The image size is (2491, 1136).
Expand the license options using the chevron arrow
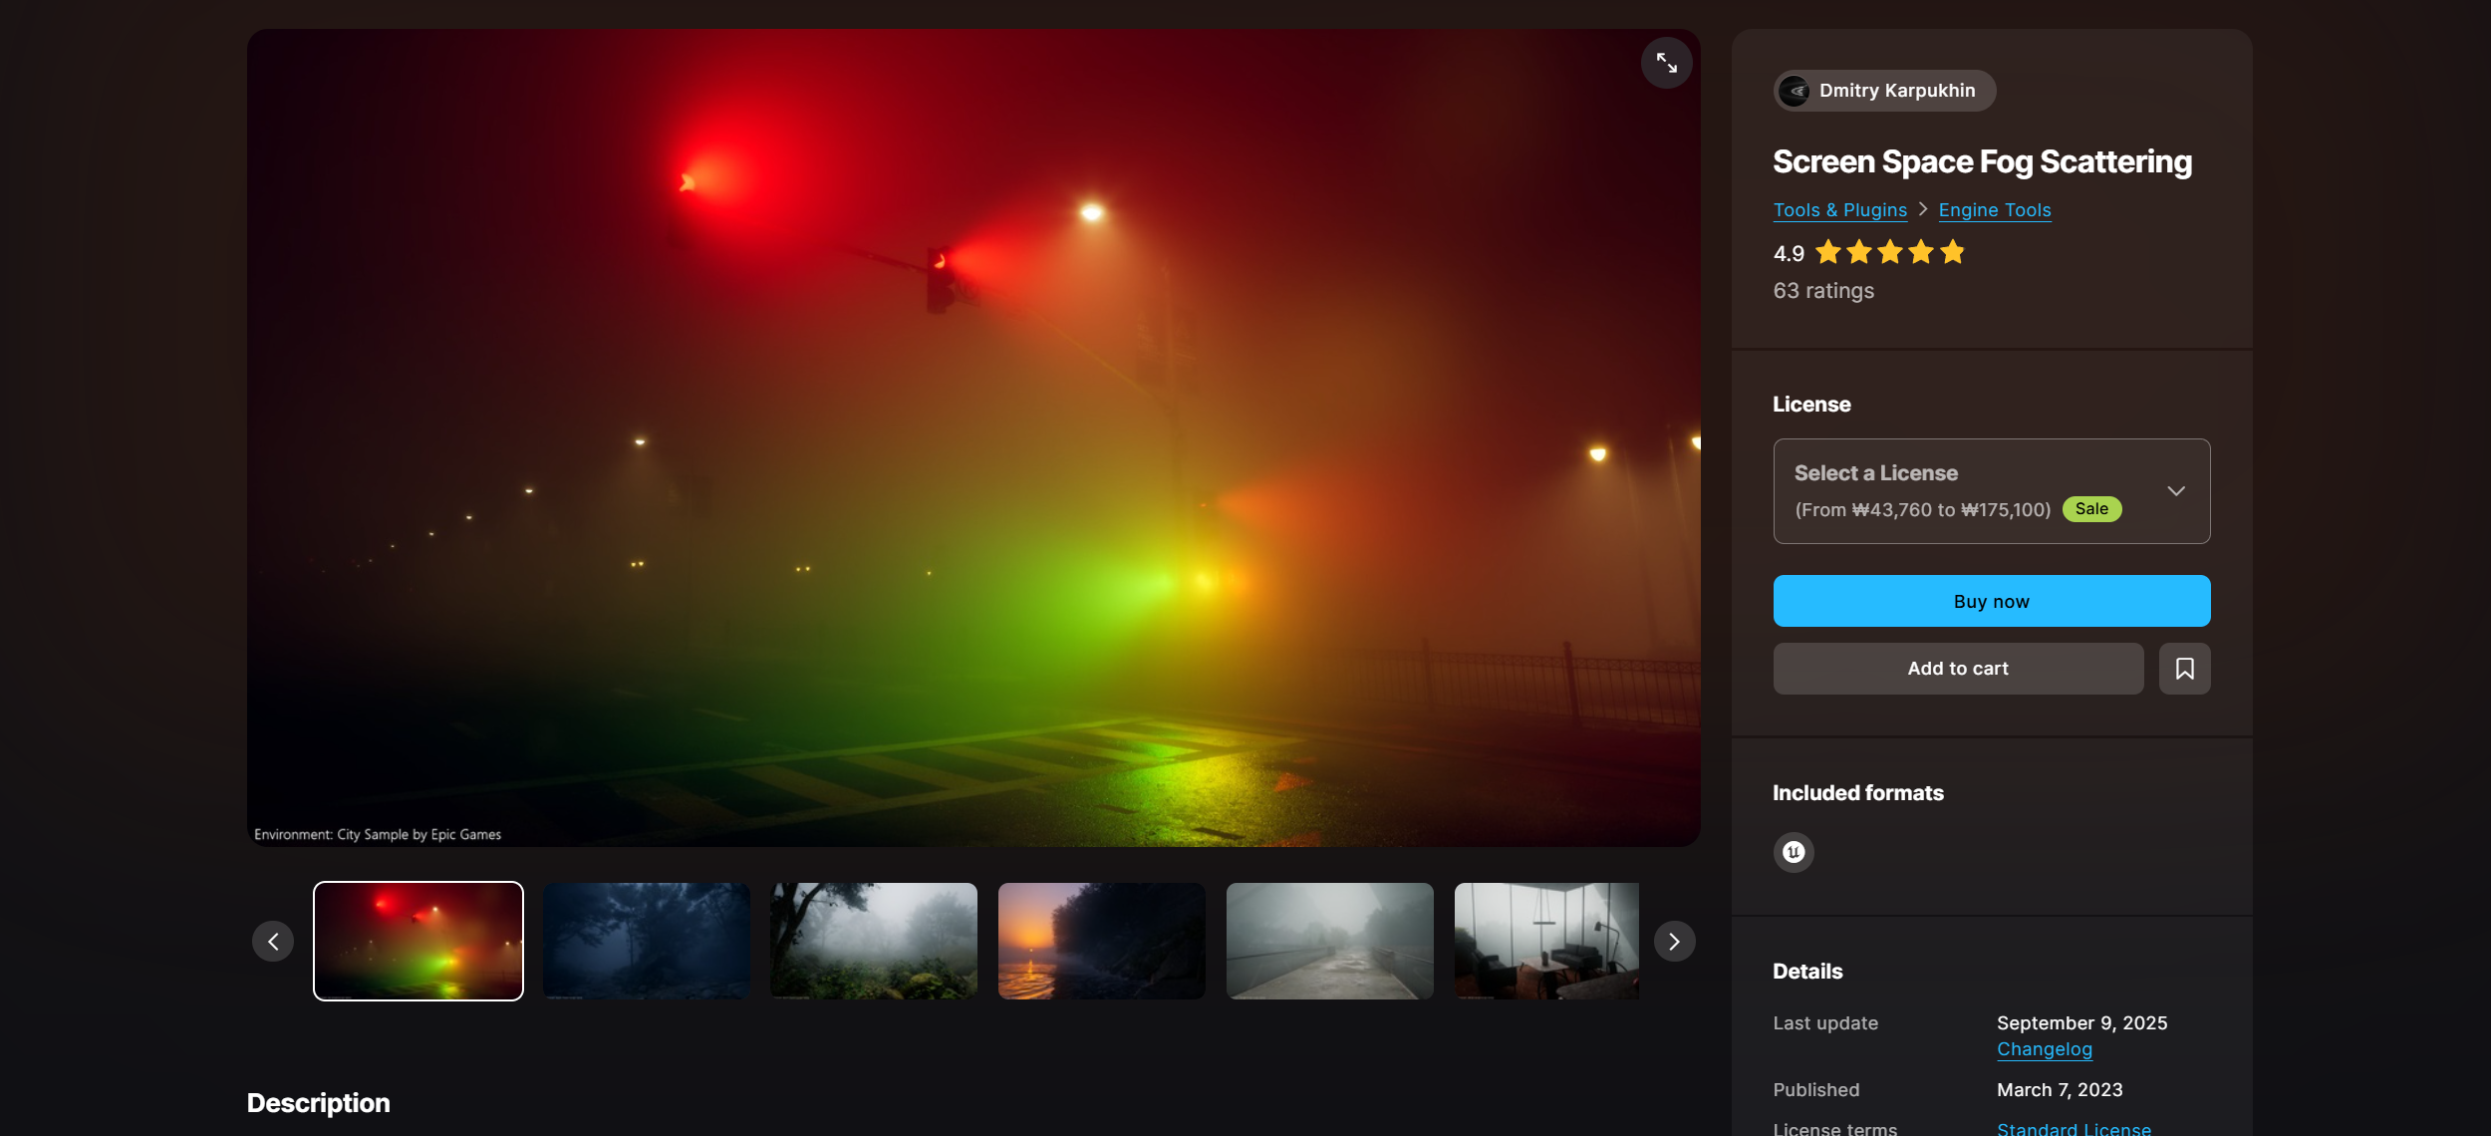tap(2175, 490)
